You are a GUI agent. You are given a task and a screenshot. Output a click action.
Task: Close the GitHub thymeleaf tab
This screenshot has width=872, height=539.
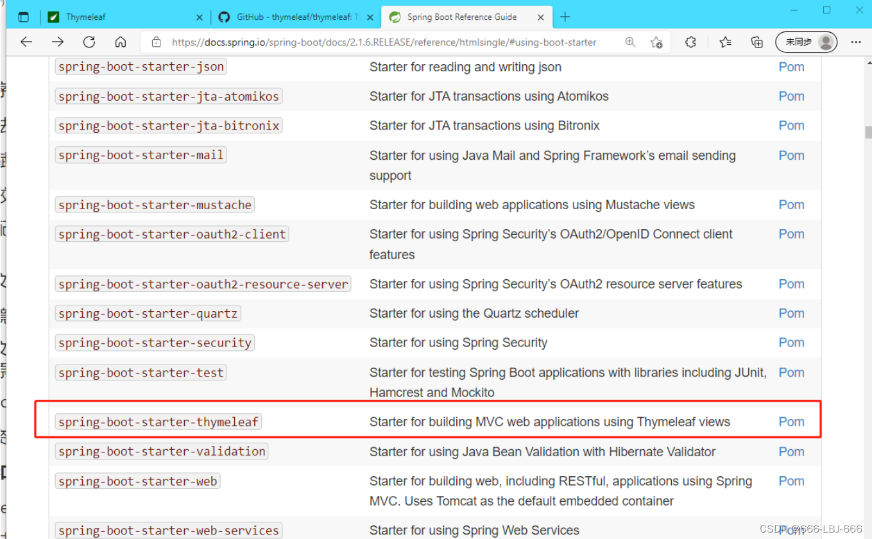(x=369, y=17)
